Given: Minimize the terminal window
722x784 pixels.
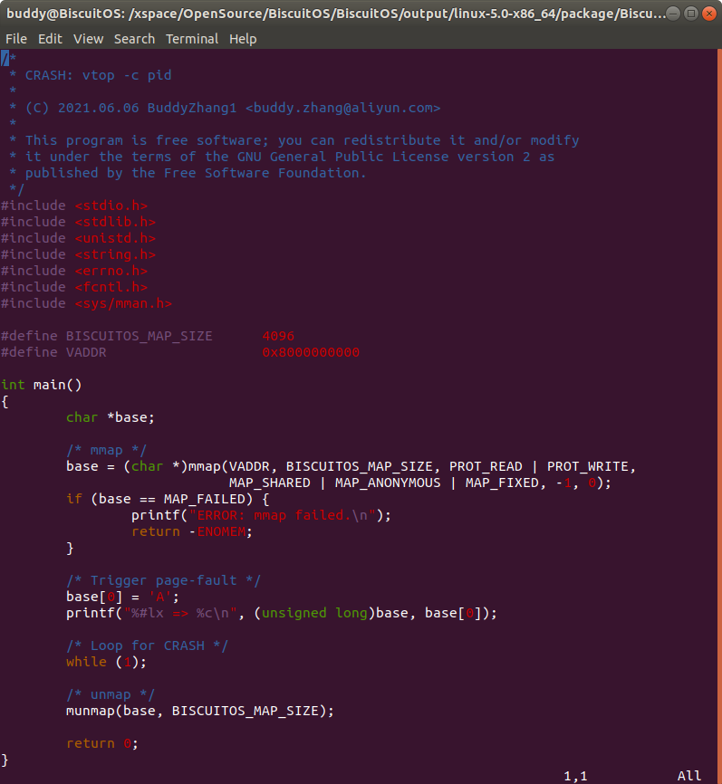Looking at the screenshot, I should [x=672, y=14].
